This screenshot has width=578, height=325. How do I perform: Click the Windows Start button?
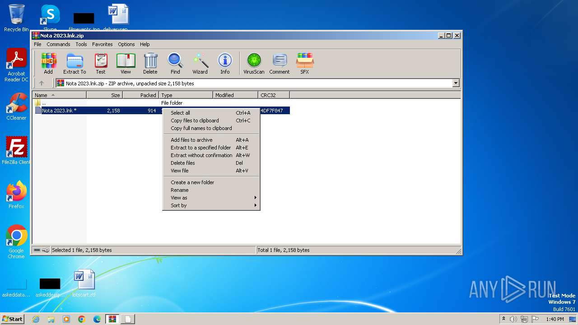tap(13, 319)
